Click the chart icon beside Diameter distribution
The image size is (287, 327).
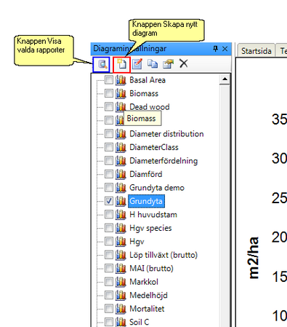pos(121,134)
